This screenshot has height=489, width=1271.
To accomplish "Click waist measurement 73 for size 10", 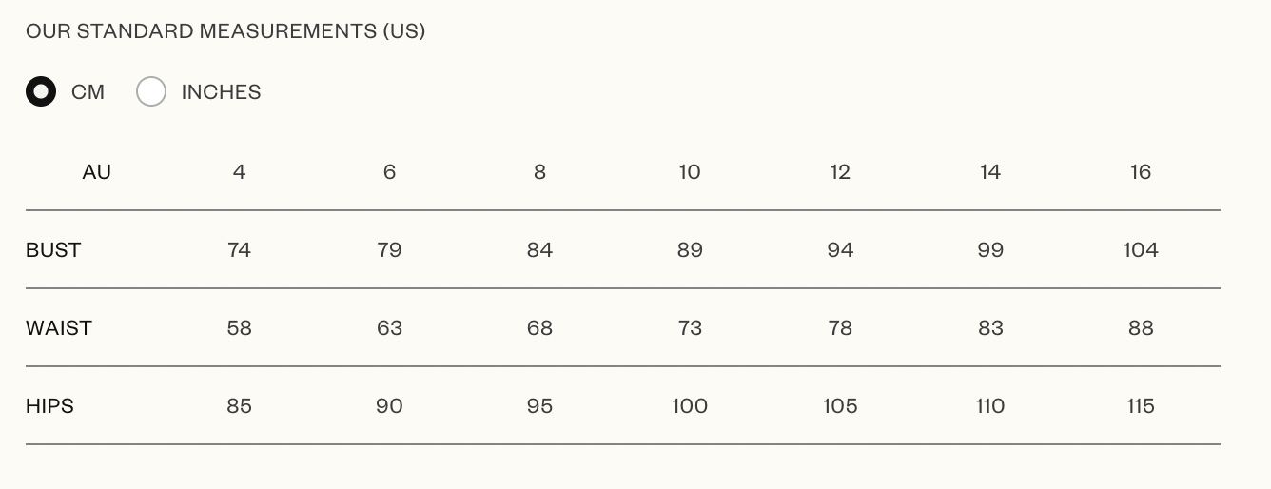I will (690, 328).
